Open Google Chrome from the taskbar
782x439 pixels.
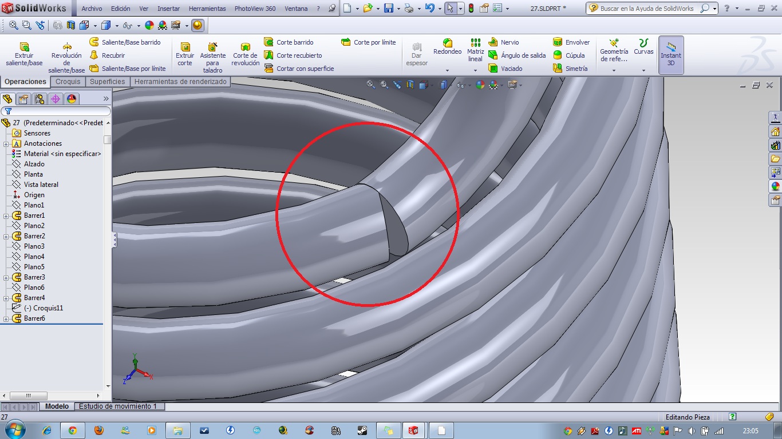tap(73, 430)
